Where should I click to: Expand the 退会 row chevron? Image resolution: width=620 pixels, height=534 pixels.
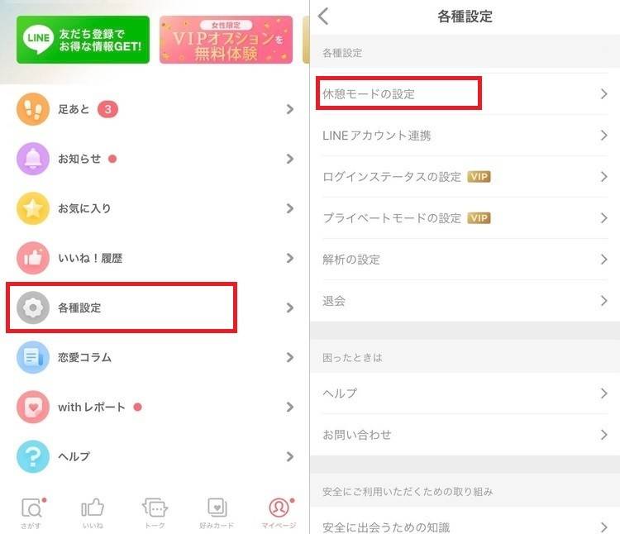point(603,301)
